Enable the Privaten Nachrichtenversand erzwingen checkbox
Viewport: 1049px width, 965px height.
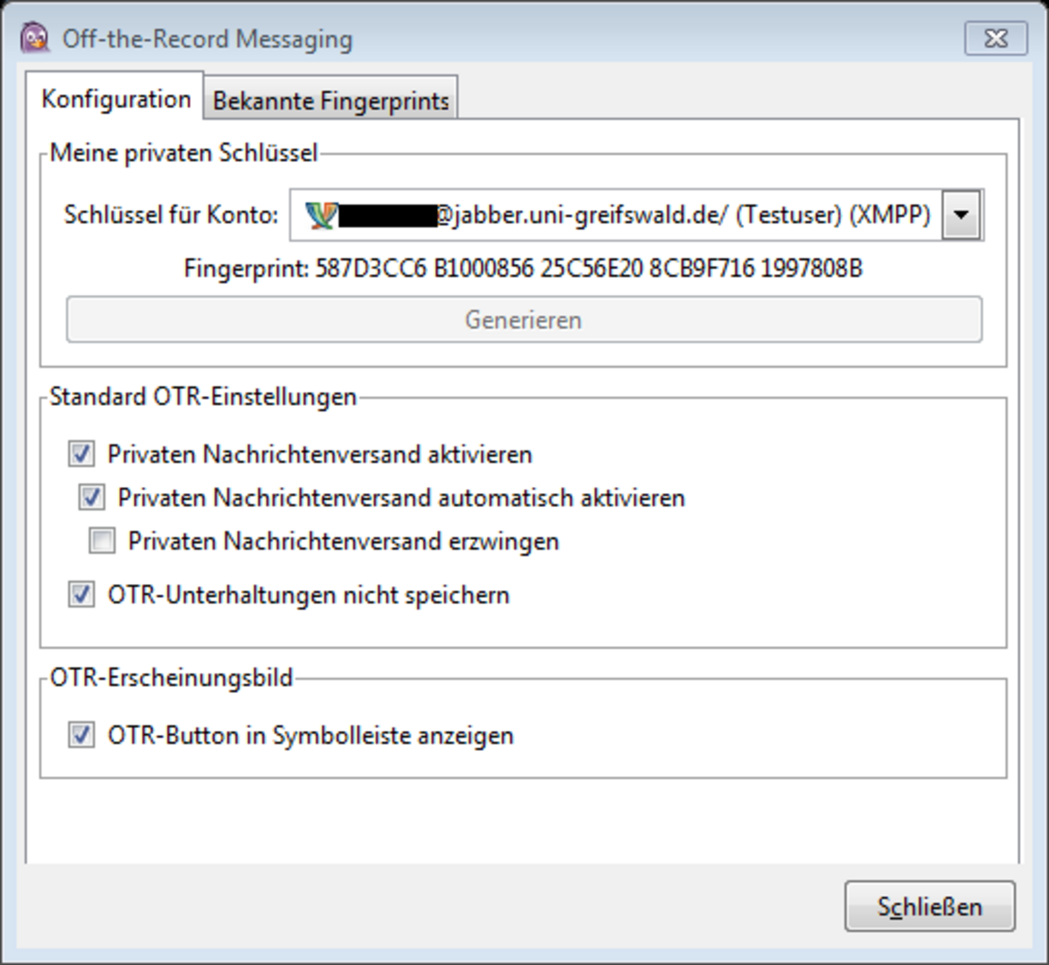click(x=102, y=542)
